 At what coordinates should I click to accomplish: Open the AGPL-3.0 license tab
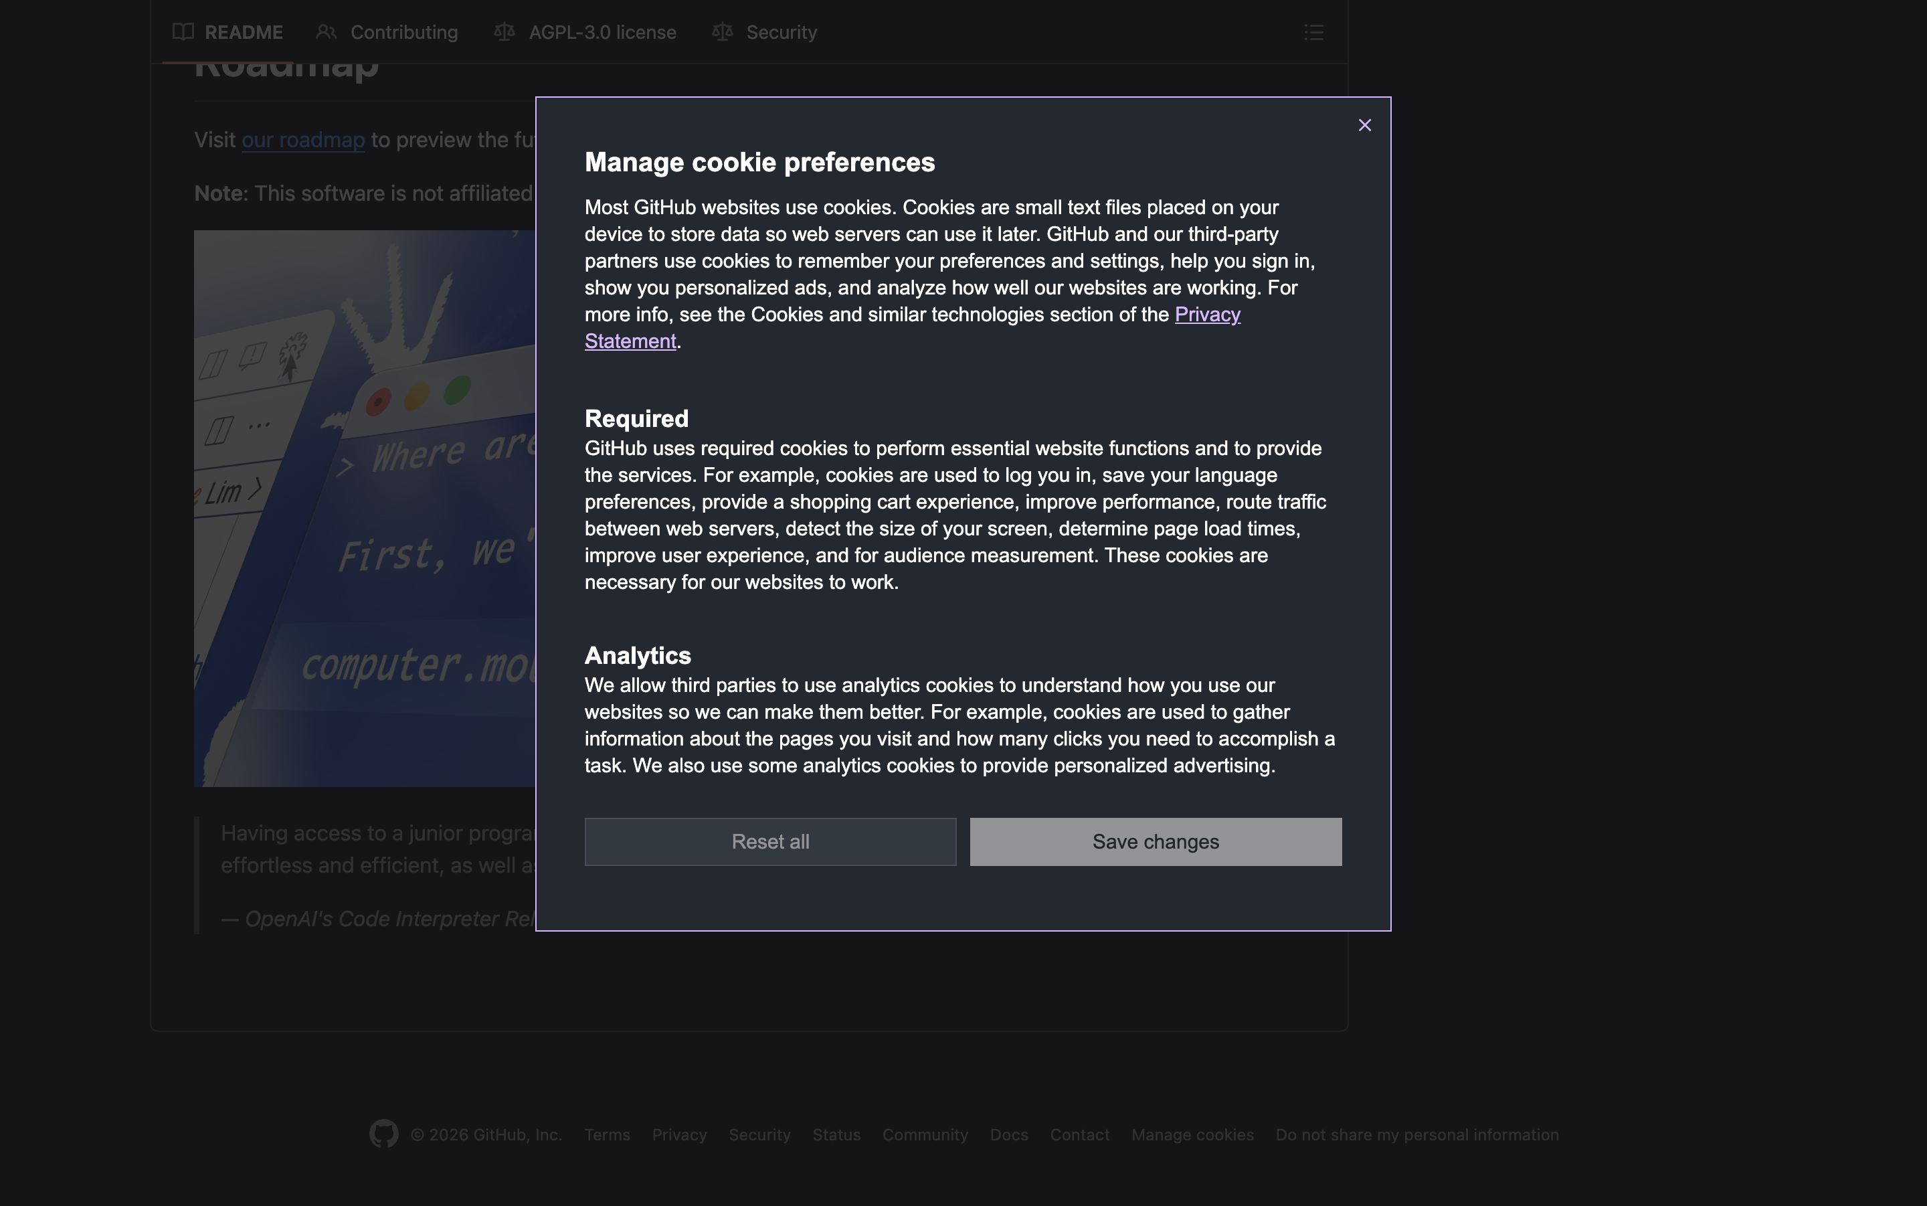coord(601,32)
